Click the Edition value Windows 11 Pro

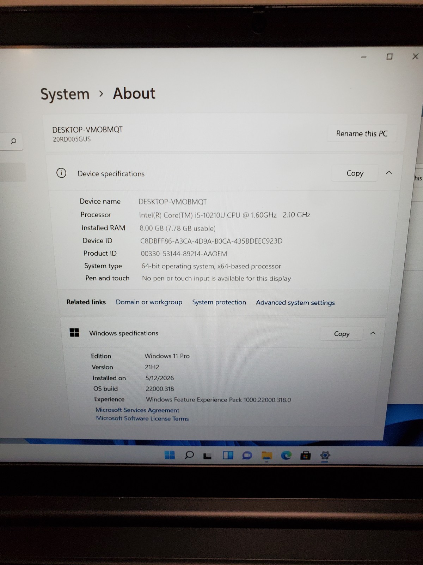pyautogui.click(x=167, y=356)
